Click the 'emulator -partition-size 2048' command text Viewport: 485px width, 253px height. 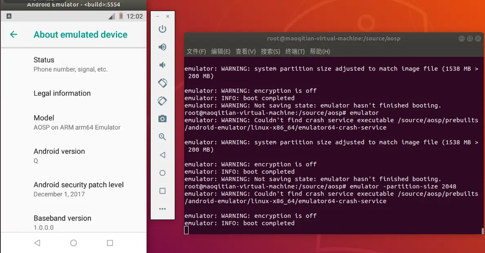click(x=403, y=186)
